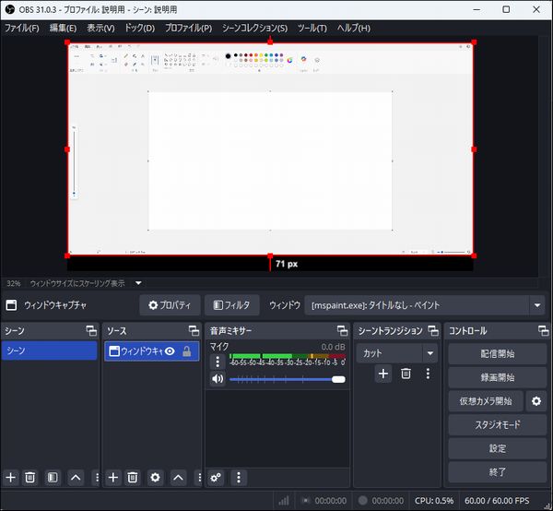Open the ヘルプ(H) menu
The width and height of the screenshot is (553, 511).
(354, 28)
